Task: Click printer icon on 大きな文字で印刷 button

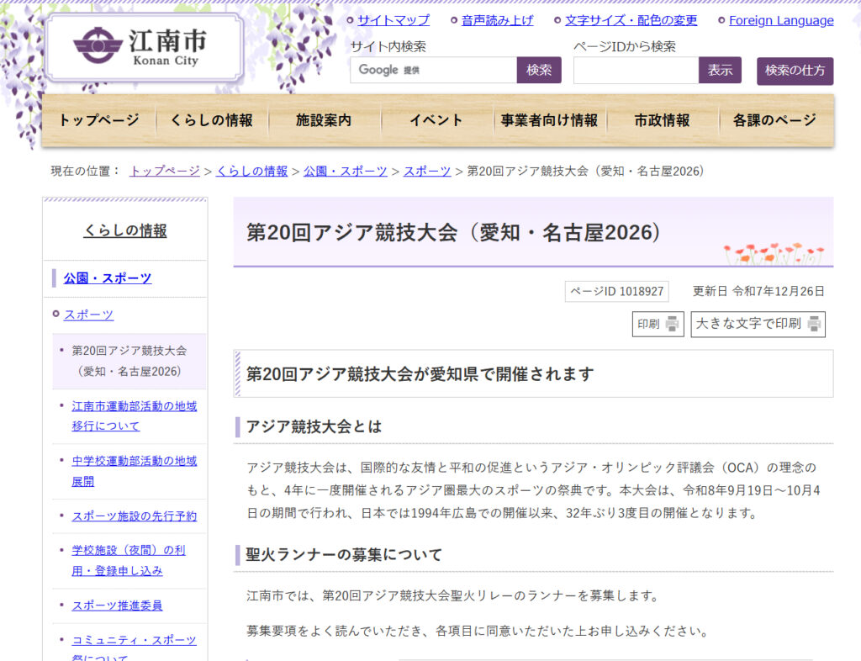Action: click(x=814, y=325)
